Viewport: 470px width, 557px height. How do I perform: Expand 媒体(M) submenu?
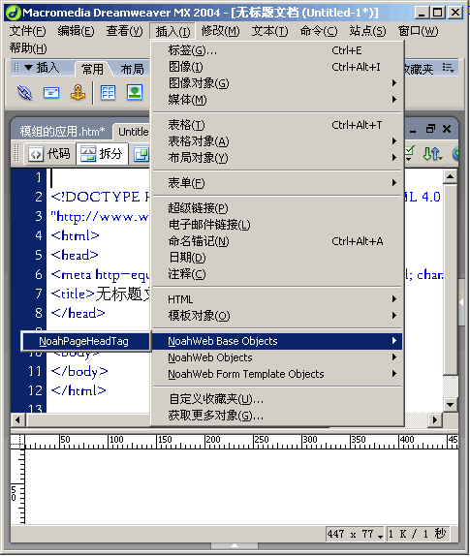tap(278, 100)
